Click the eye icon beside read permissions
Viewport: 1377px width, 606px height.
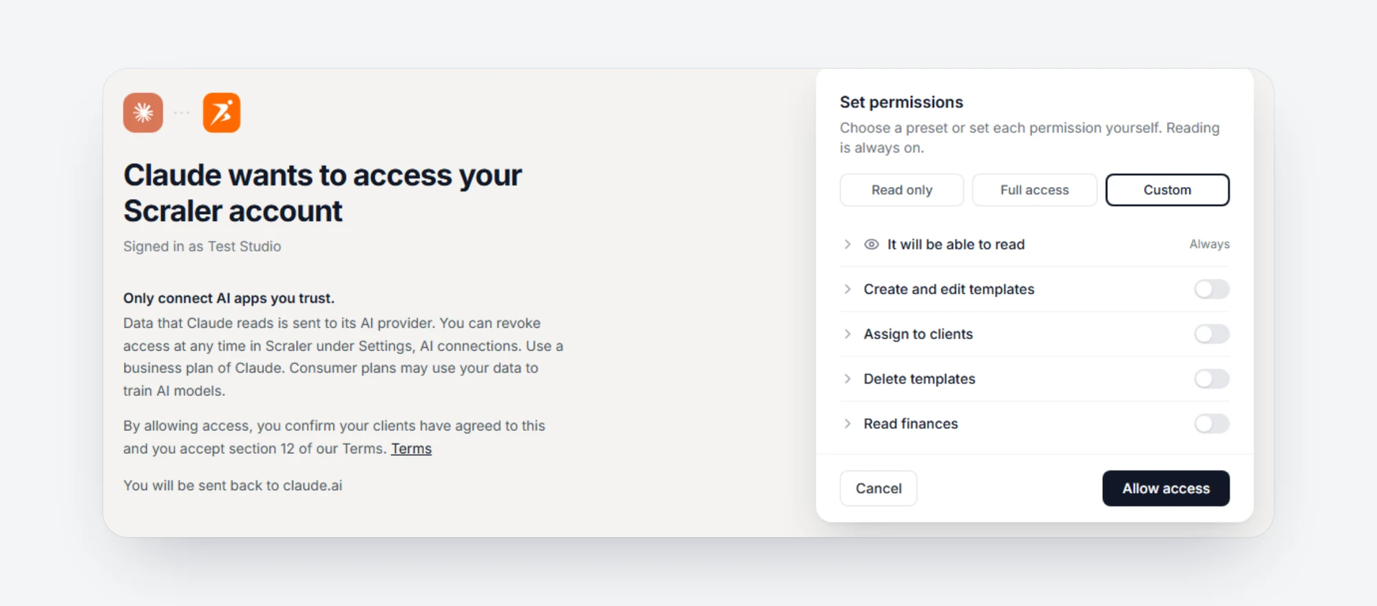872,244
